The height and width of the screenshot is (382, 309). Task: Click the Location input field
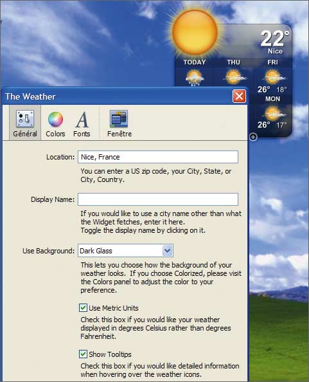(x=158, y=157)
